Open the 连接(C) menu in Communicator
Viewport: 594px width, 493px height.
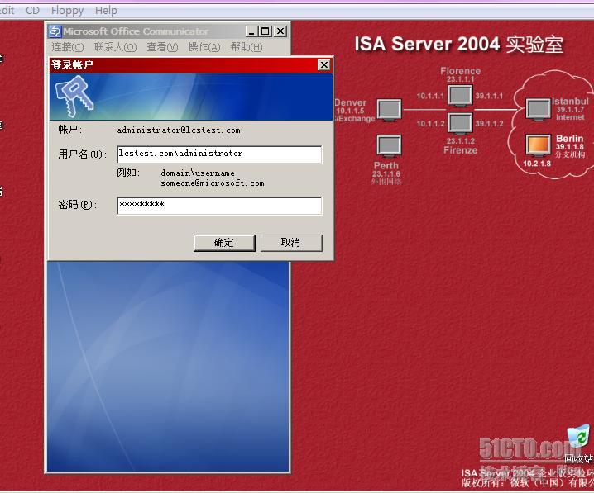pyautogui.click(x=68, y=47)
